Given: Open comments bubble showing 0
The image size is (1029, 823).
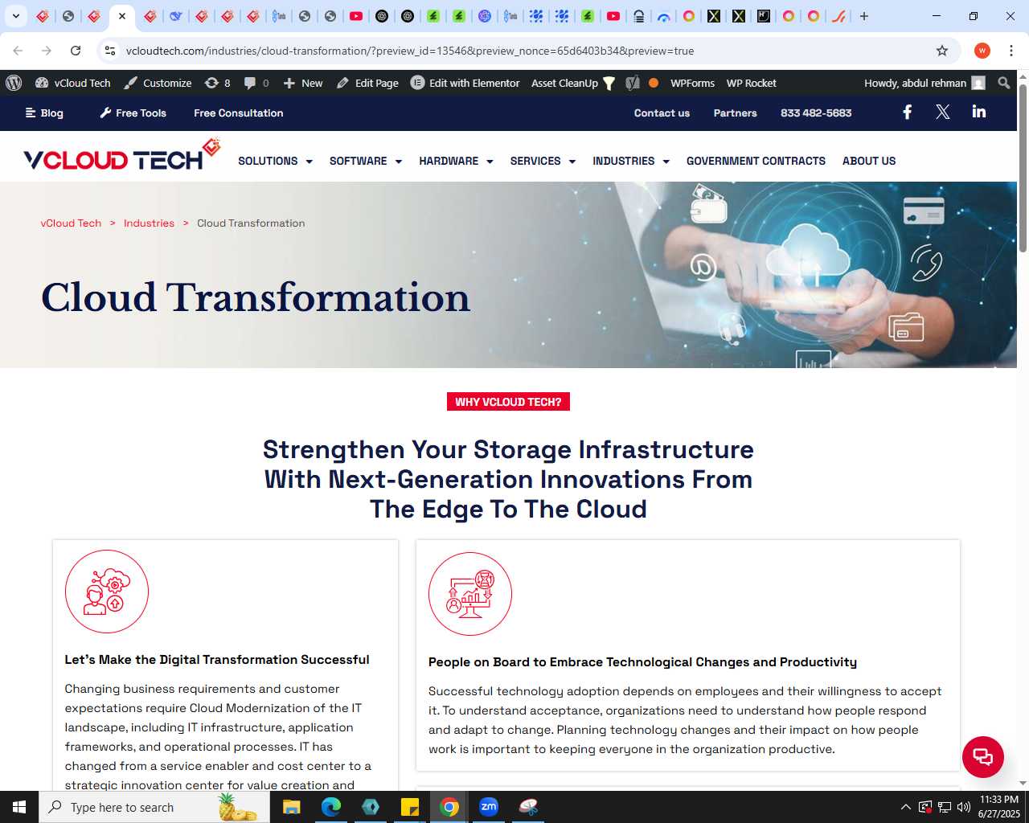Looking at the screenshot, I should point(256,83).
